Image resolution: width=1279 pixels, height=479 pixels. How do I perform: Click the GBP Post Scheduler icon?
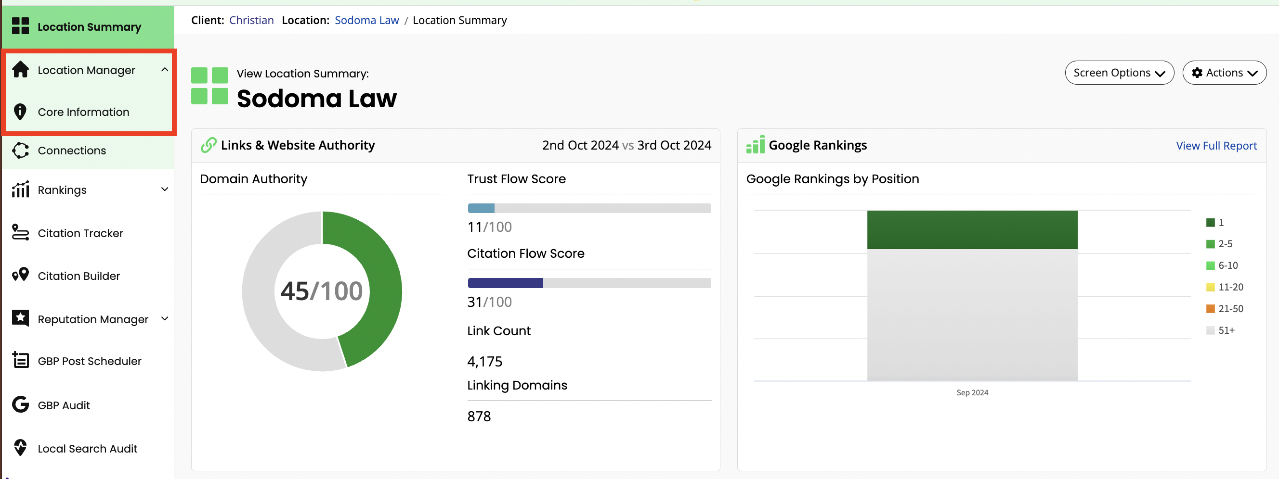pos(20,360)
